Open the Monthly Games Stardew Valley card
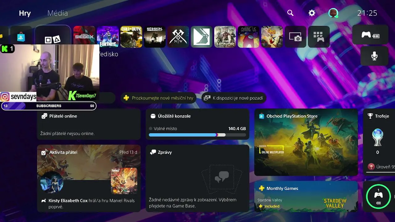This screenshot has height=222, width=395. coord(306,196)
